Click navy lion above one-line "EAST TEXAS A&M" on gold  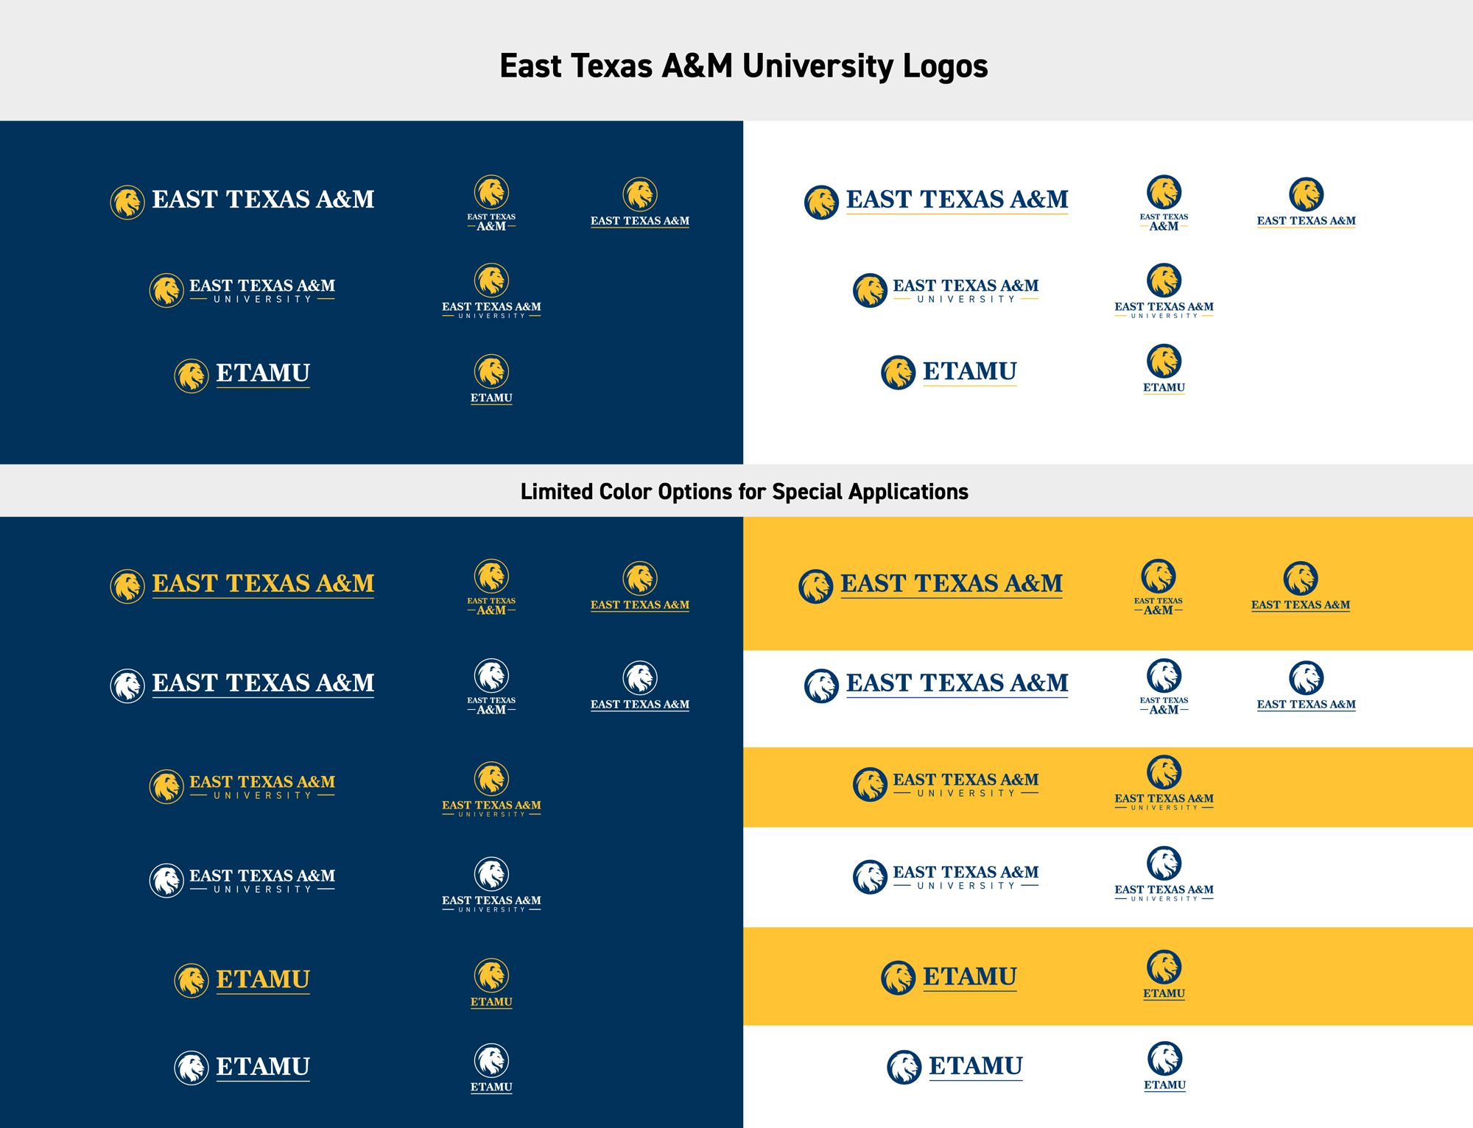(x=1301, y=579)
